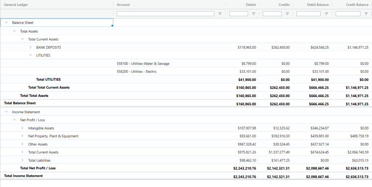Click the Credits filter text box
372x187 pixels.
click(x=272, y=14)
